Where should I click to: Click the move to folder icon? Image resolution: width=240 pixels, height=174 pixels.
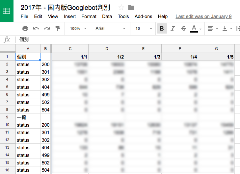pos(131,8)
